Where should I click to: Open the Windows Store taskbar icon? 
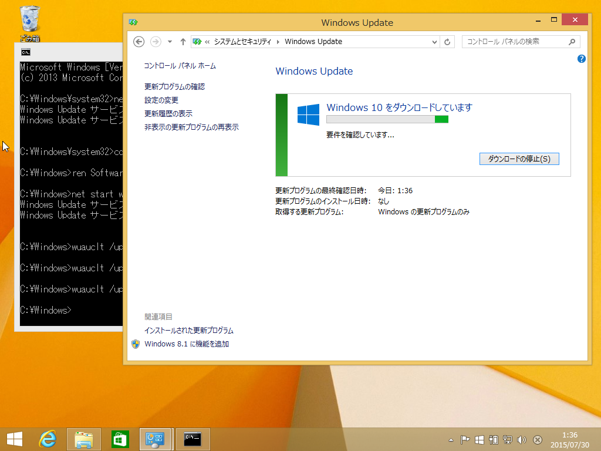[x=120, y=439]
